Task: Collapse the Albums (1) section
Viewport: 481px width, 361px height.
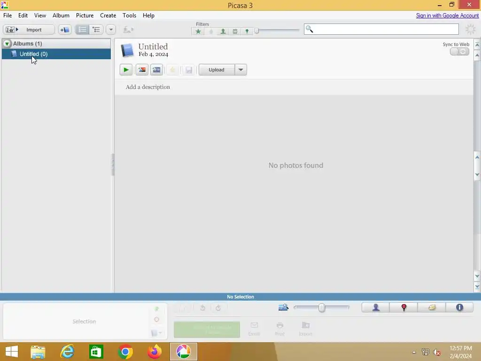Action: pos(7,44)
